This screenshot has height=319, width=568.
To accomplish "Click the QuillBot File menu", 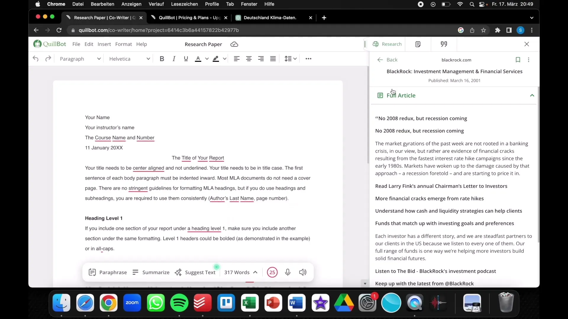I will point(76,44).
